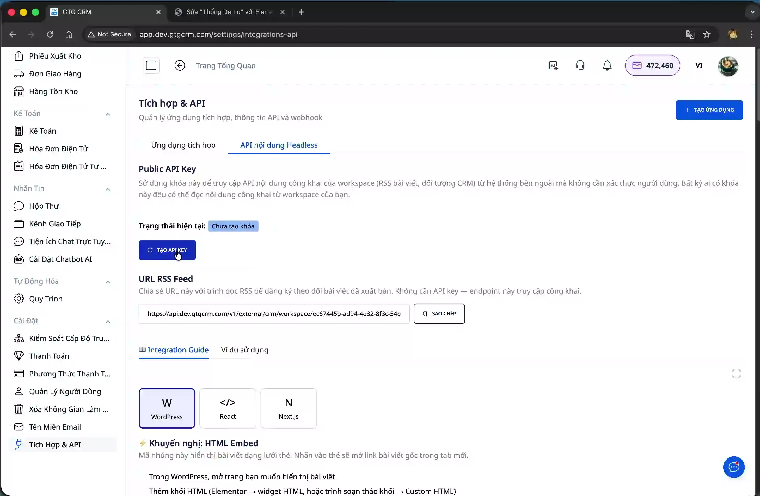Open Cài Đặt Chatbot AI in sidebar
This screenshot has height=496, width=760.
61,259
